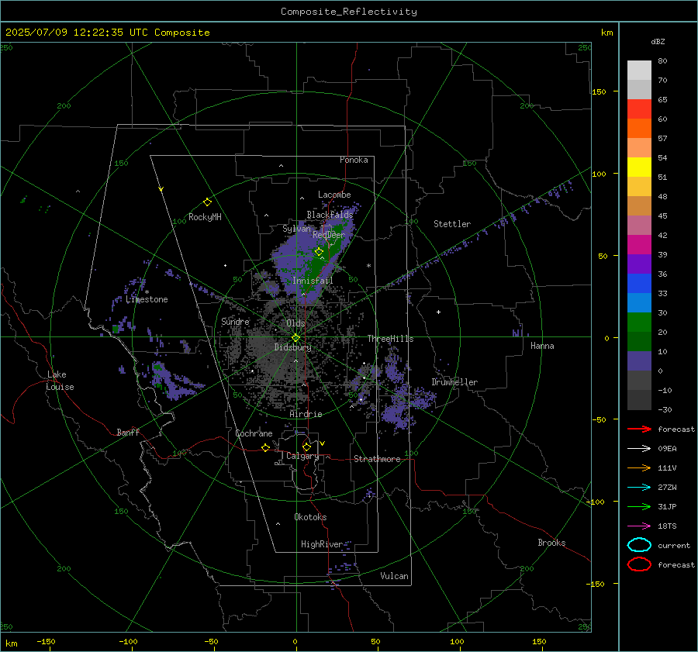Select yellow swatch on dBZ scale
This screenshot has width=698, height=652.
639,167
